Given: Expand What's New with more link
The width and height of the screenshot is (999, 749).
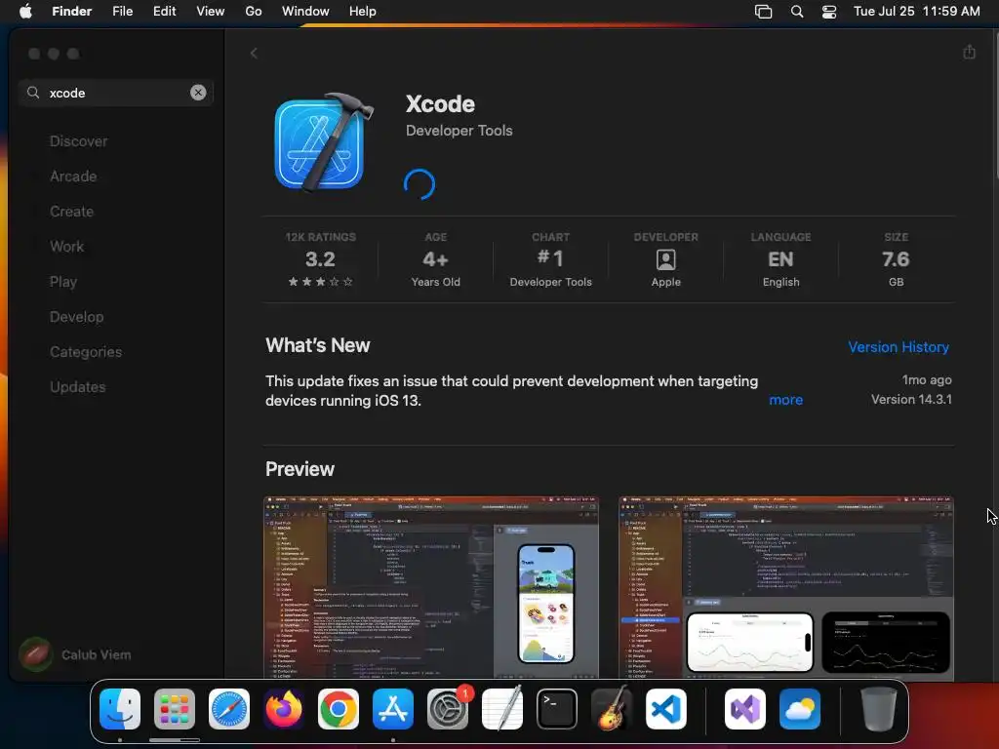Looking at the screenshot, I should click(785, 400).
